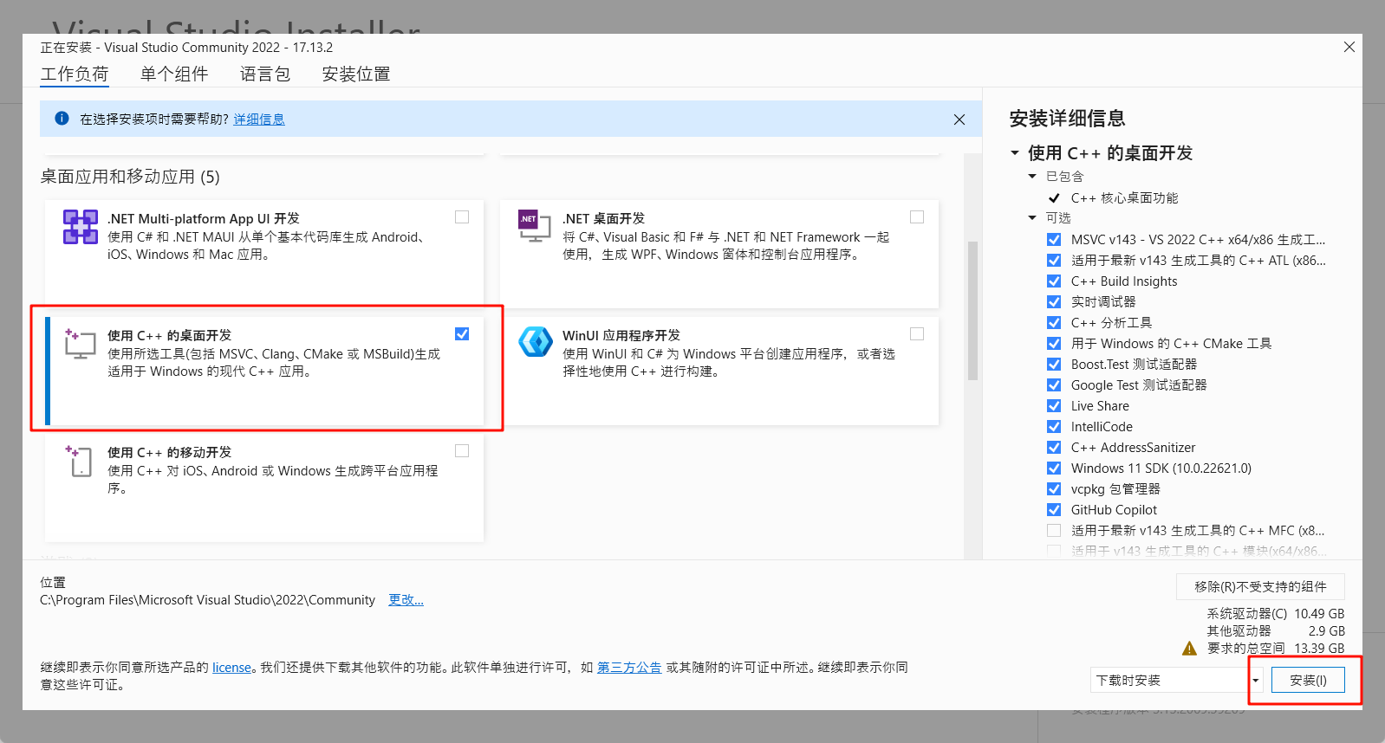Check the .NET 桌面开发 workload
Viewport: 1385px width, 743px height.
(x=917, y=217)
